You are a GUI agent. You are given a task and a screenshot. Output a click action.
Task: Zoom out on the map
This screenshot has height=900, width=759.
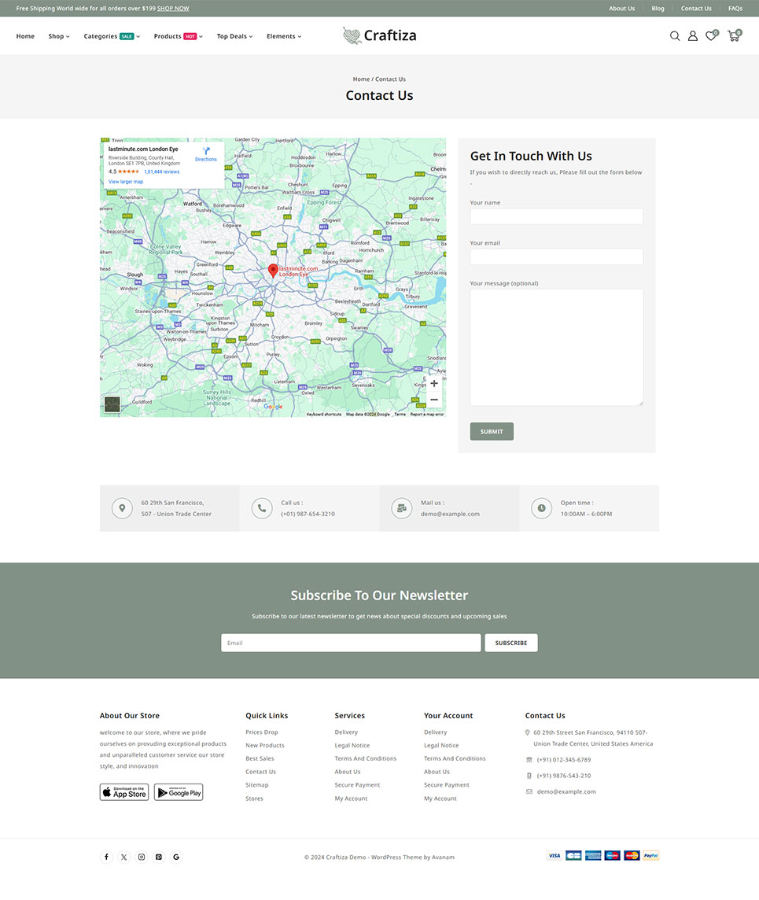tap(433, 400)
